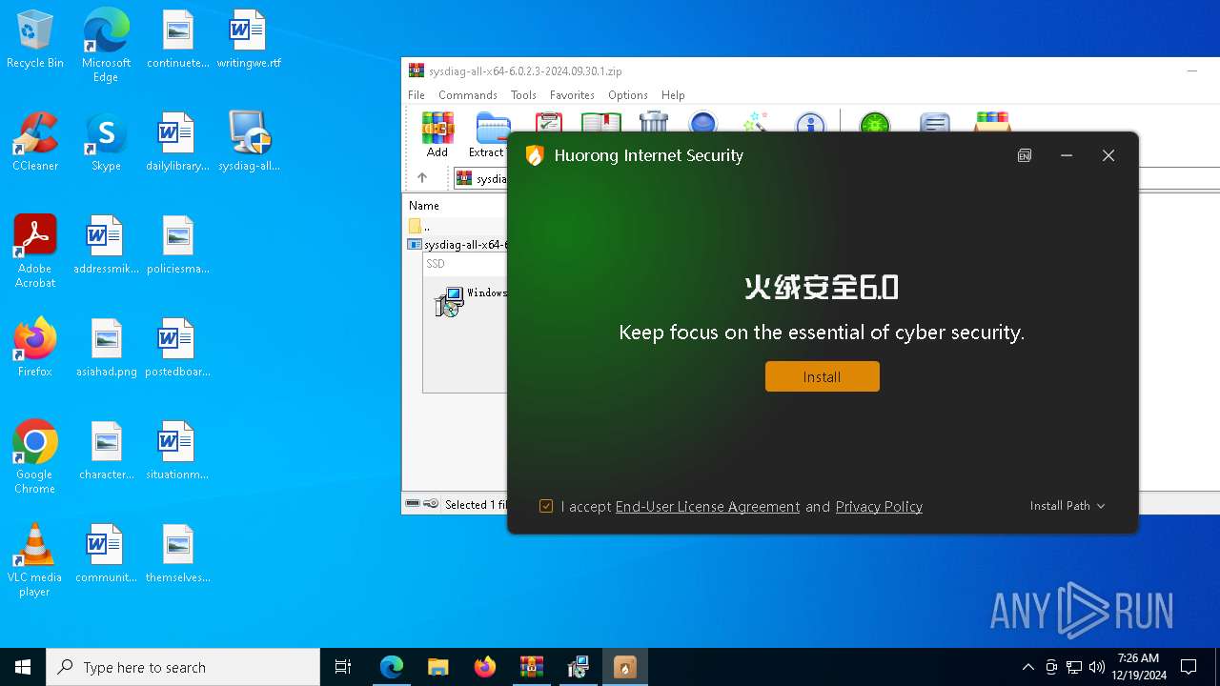This screenshot has width=1220, height=686.
Task: Click the volume speaker tray icon
Action: click(x=1096, y=667)
